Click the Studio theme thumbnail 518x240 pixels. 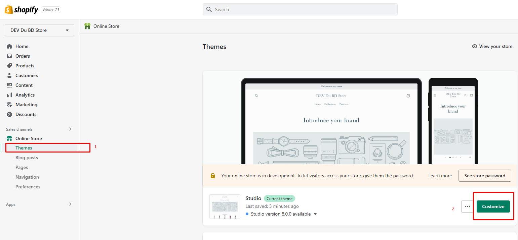click(x=225, y=206)
